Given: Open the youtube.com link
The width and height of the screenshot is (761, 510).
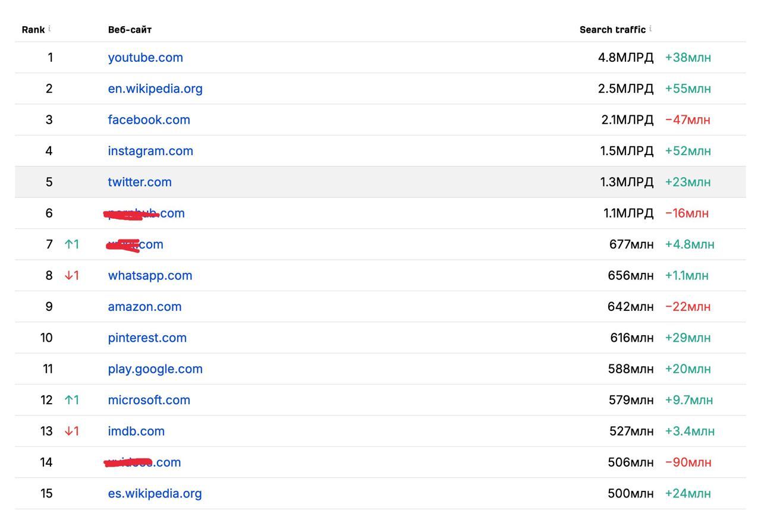Looking at the screenshot, I should tap(145, 58).
